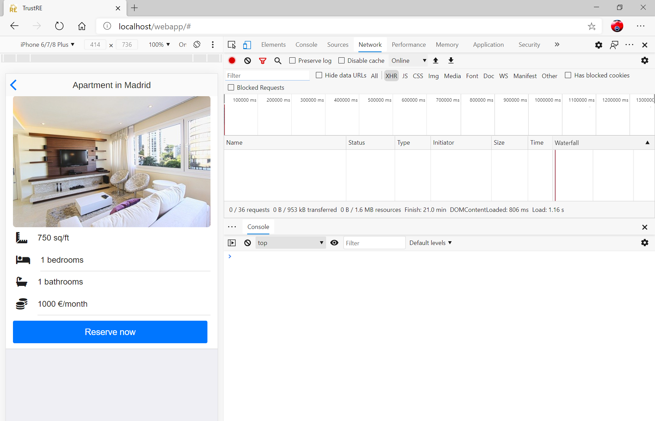The width and height of the screenshot is (655, 421).
Task: Enable Preserve log checkbox
Action: click(292, 60)
